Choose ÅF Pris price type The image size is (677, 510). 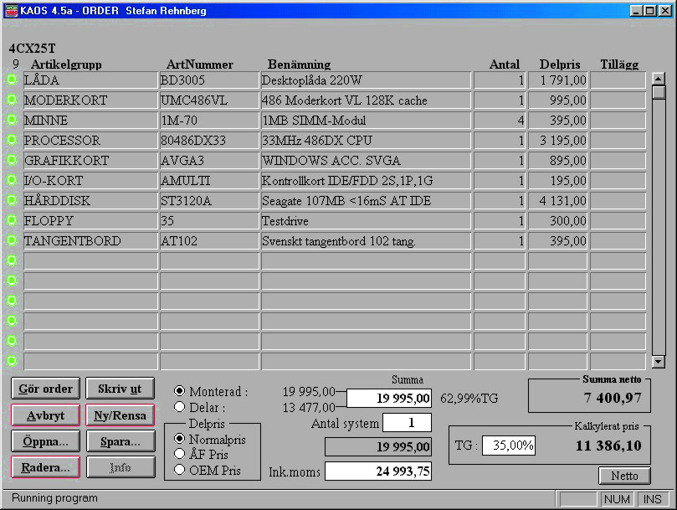[180, 454]
